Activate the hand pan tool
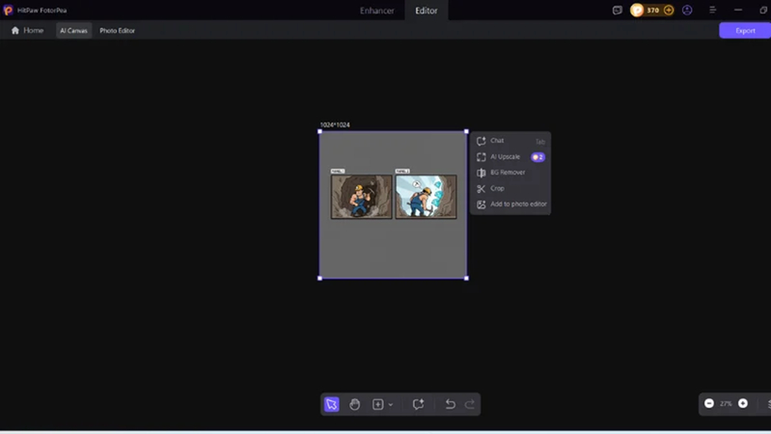 [x=354, y=404]
